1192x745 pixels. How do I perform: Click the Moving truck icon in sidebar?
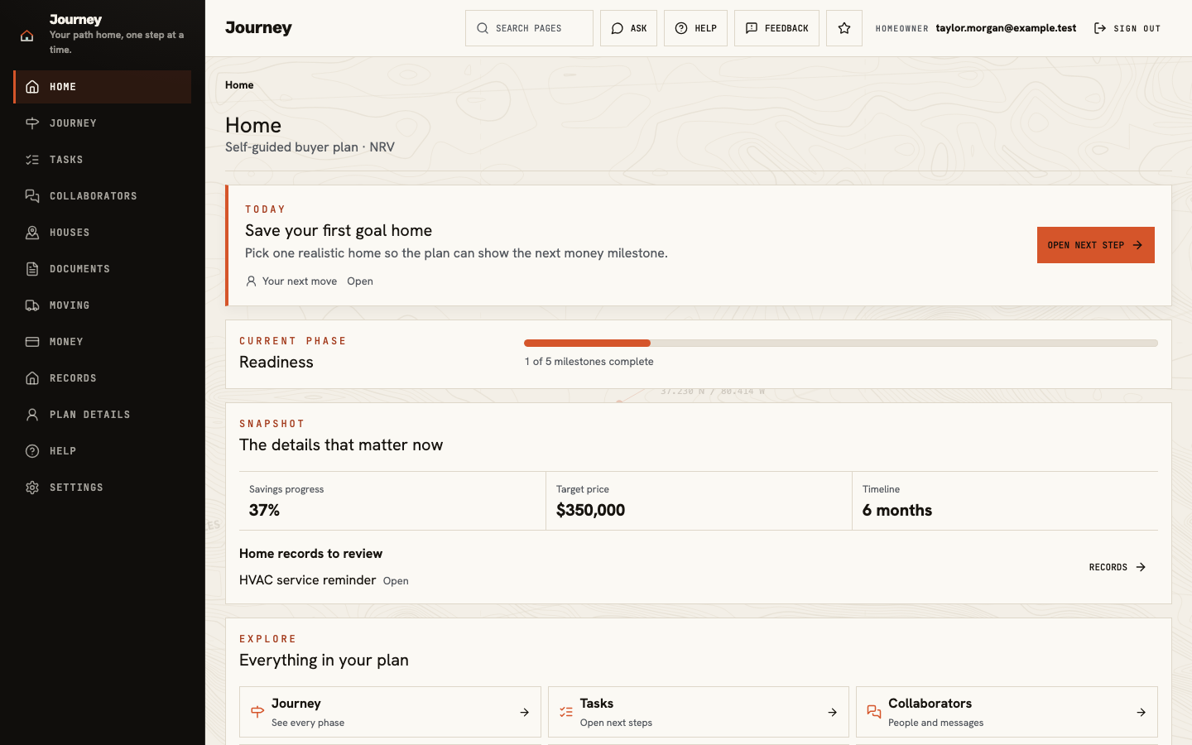[x=32, y=305]
